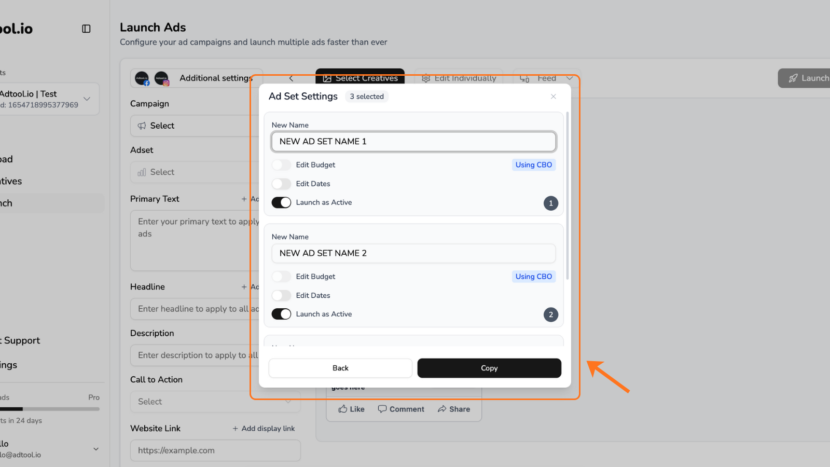
Task: Enable Edit Dates for NEW AD SET NAME 2
Action: pos(281,295)
